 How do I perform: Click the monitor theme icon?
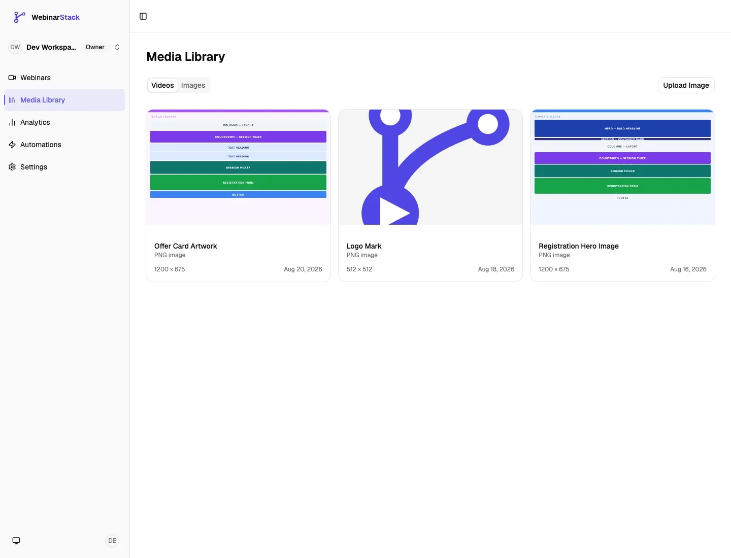coord(16,541)
